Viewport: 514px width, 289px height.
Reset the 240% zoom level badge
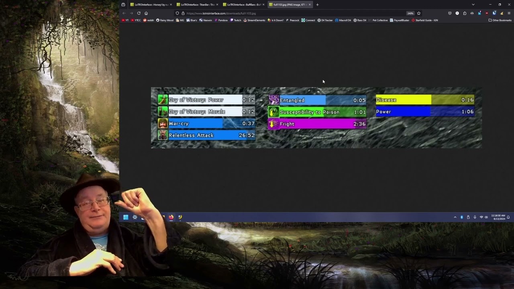(x=410, y=13)
